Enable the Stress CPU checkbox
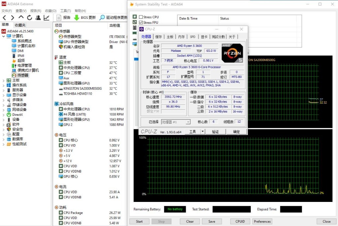The width and height of the screenshot is (338, 226). [141, 17]
